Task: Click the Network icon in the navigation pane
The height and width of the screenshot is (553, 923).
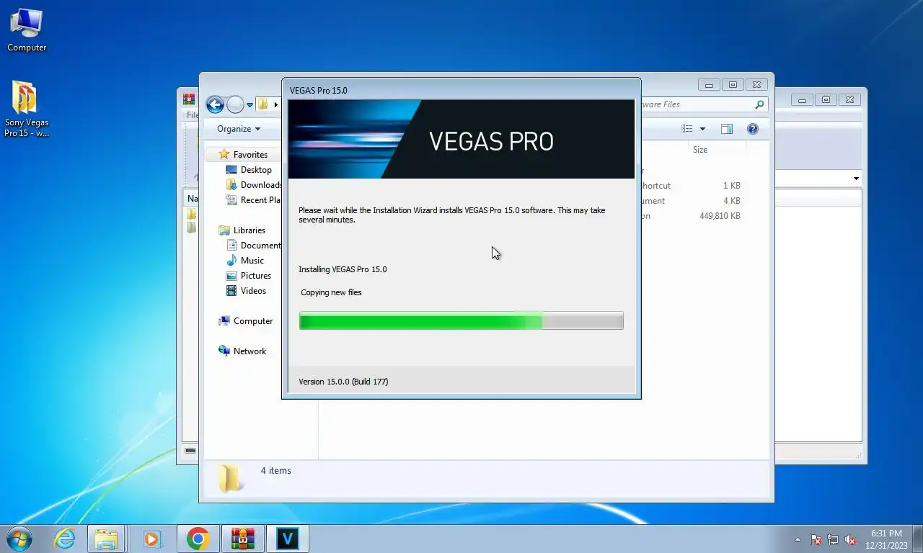Action: tap(224, 351)
